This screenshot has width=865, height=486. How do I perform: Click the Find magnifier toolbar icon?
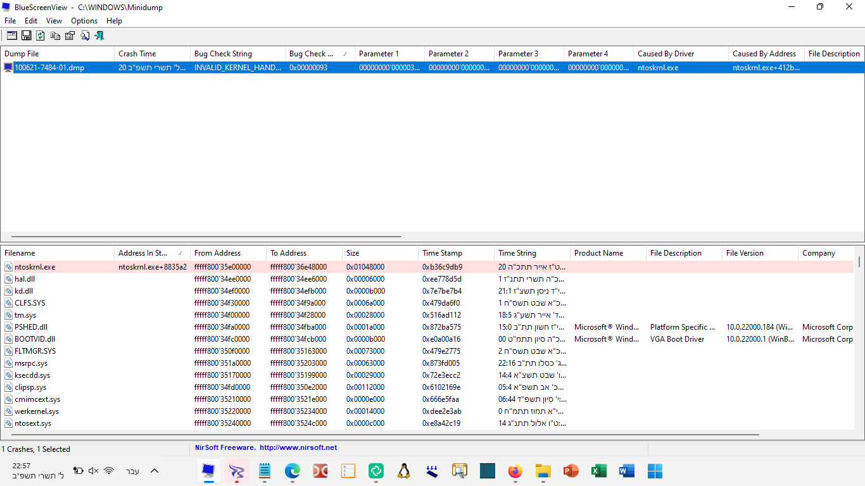point(84,35)
